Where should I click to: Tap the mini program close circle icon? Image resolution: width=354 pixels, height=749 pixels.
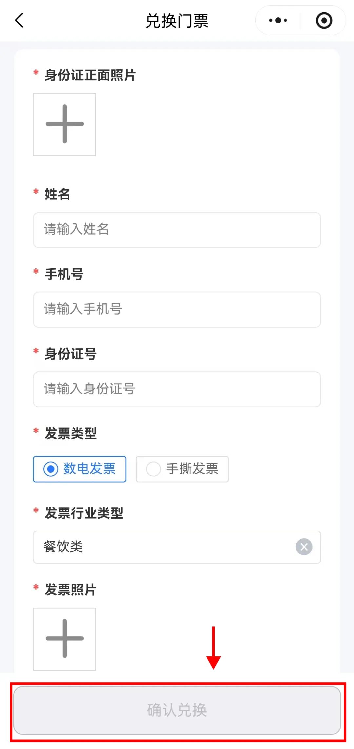[x=324, y=20]
